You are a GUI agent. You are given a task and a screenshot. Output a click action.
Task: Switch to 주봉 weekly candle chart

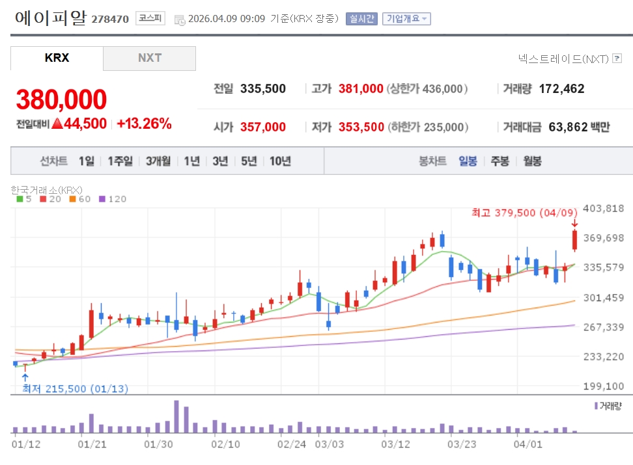point(500,161)
